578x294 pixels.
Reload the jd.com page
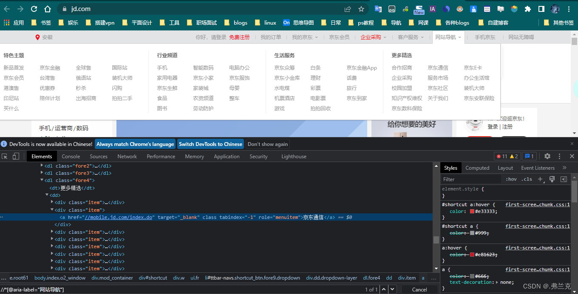pos(34,9)
